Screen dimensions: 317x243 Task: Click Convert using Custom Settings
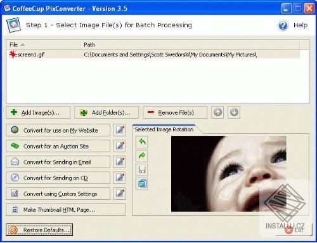coord(58,194)
